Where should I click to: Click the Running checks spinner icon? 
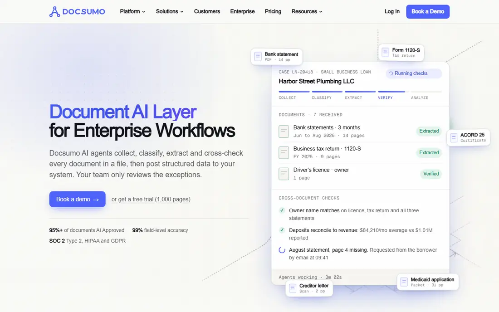tap(391, 73)
